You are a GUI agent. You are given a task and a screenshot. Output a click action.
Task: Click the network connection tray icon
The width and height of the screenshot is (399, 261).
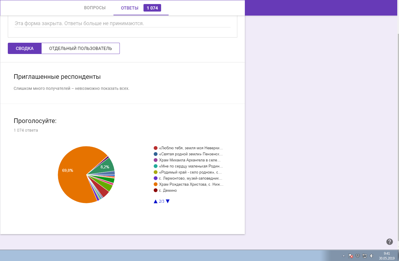coord(365,256)
